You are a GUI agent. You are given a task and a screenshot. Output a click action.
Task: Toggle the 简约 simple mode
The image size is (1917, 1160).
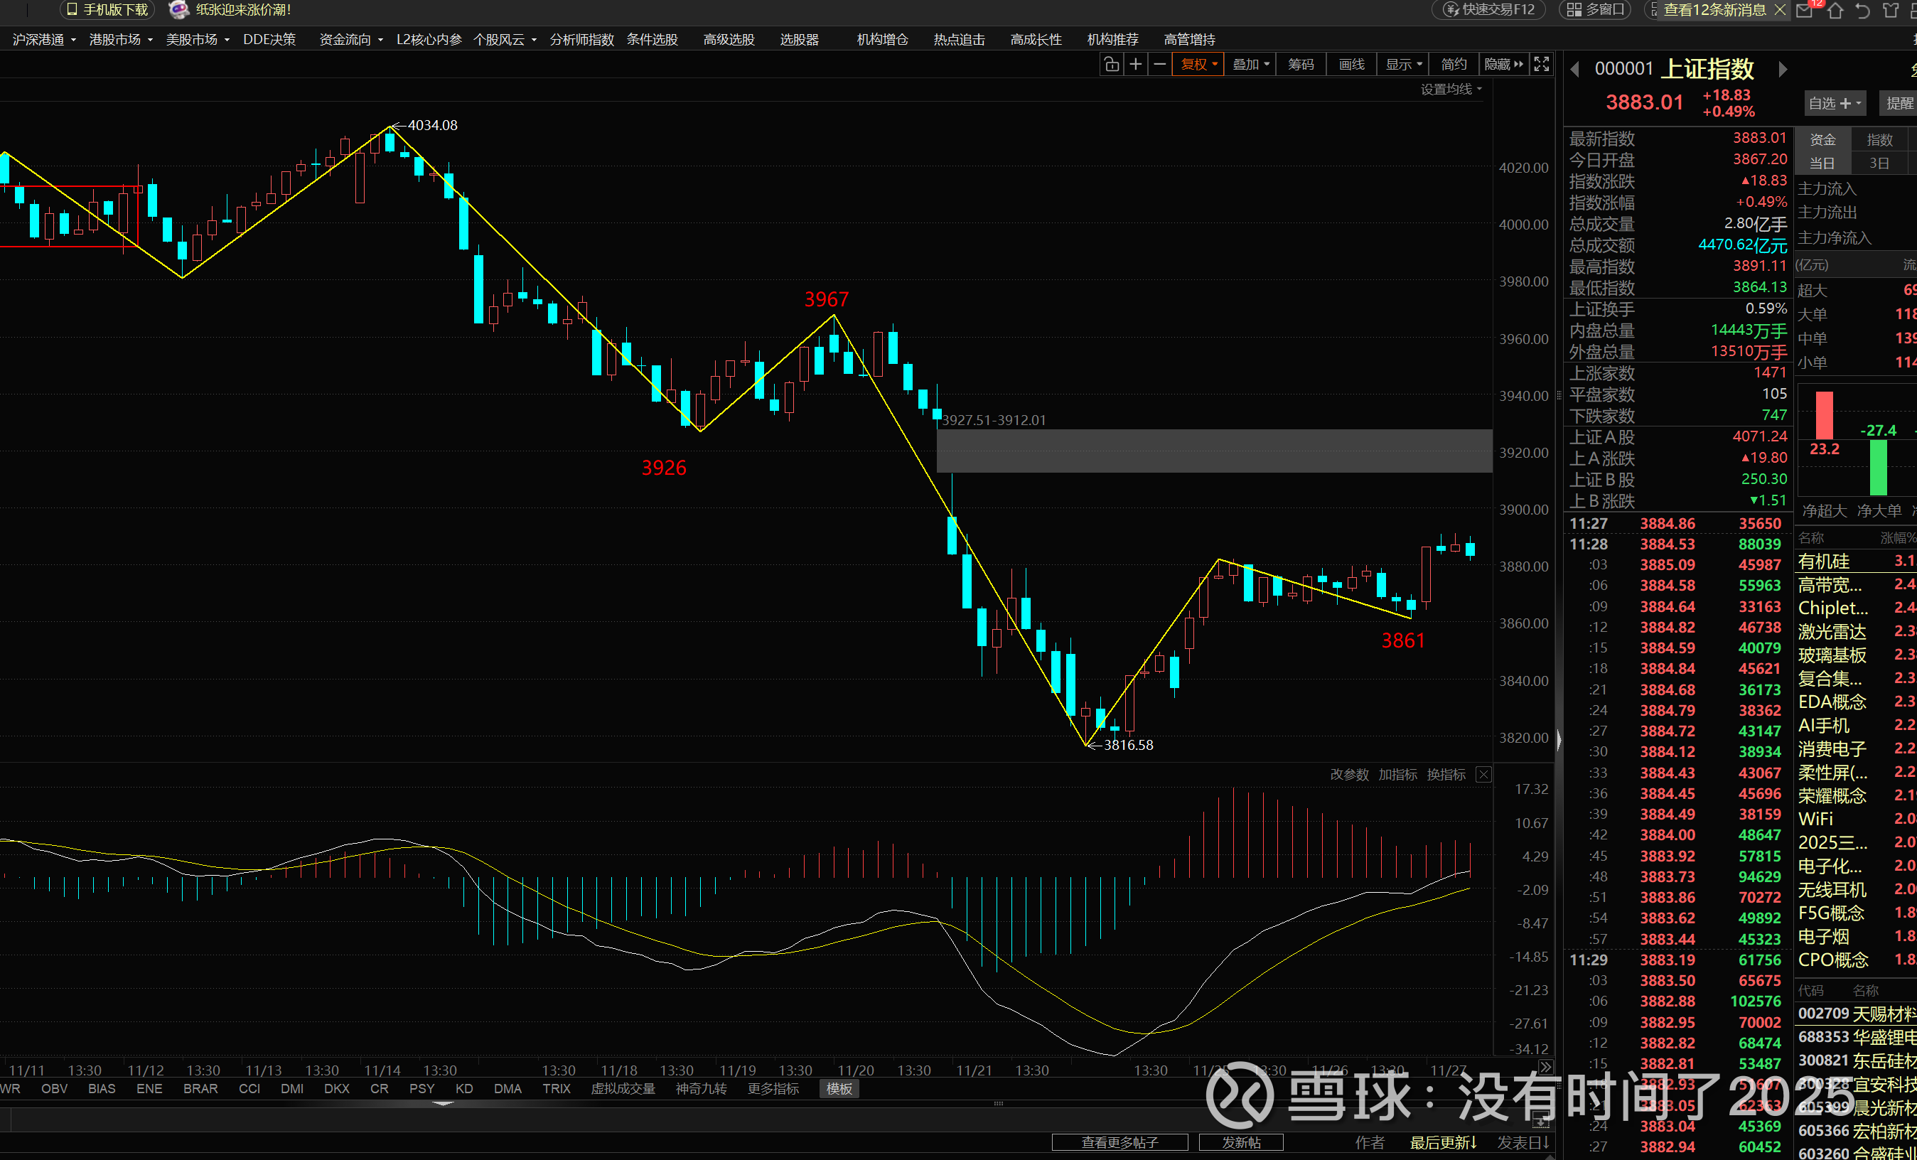pyautogui.click(x=1454, y=65)
